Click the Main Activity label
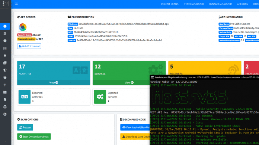Viewport: 259px width, 145px height. click(225, 32)
